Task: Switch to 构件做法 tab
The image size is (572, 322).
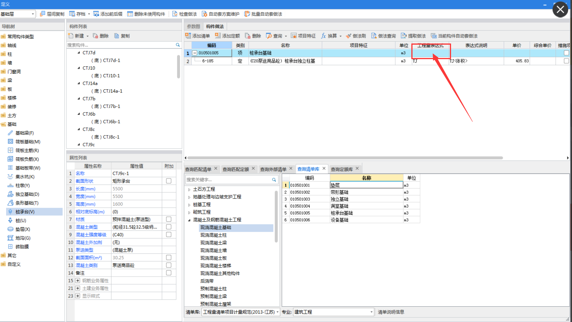Action: click(215, 26)
